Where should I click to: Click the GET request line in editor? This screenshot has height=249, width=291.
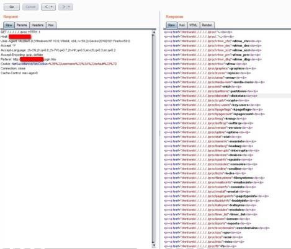tap(20, 32)
